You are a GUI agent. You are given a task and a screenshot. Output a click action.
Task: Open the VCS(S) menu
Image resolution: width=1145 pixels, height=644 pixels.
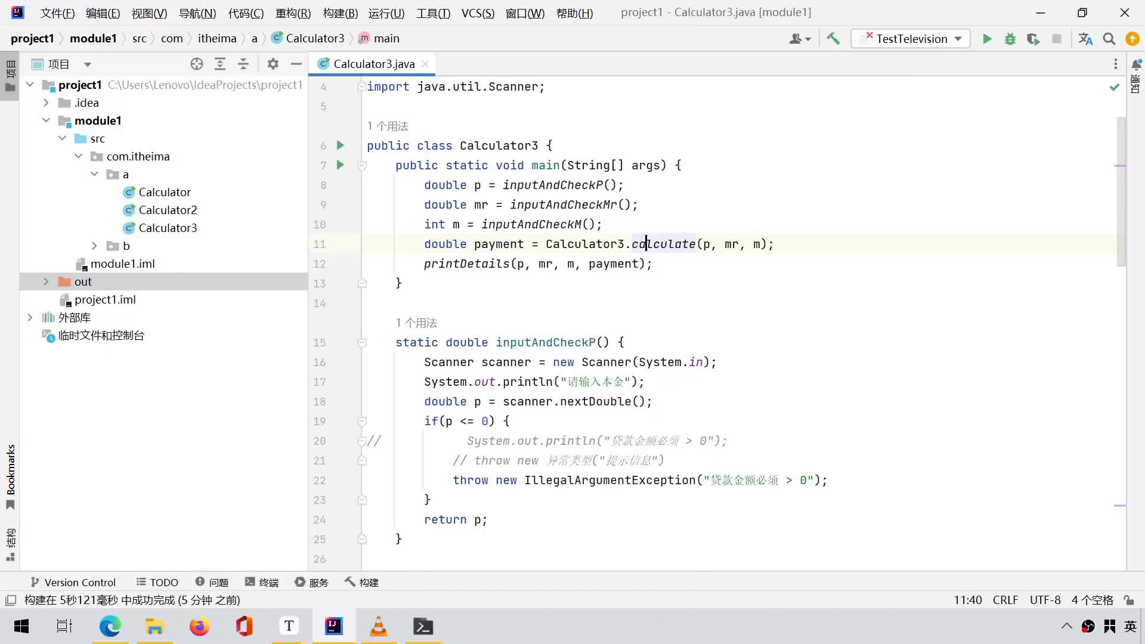click(x=478, y=13)
